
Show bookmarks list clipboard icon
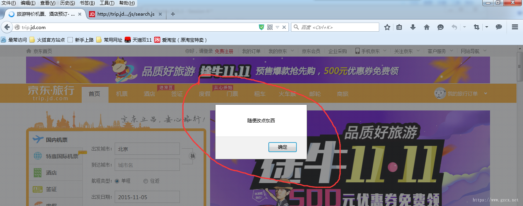[399, 27]
